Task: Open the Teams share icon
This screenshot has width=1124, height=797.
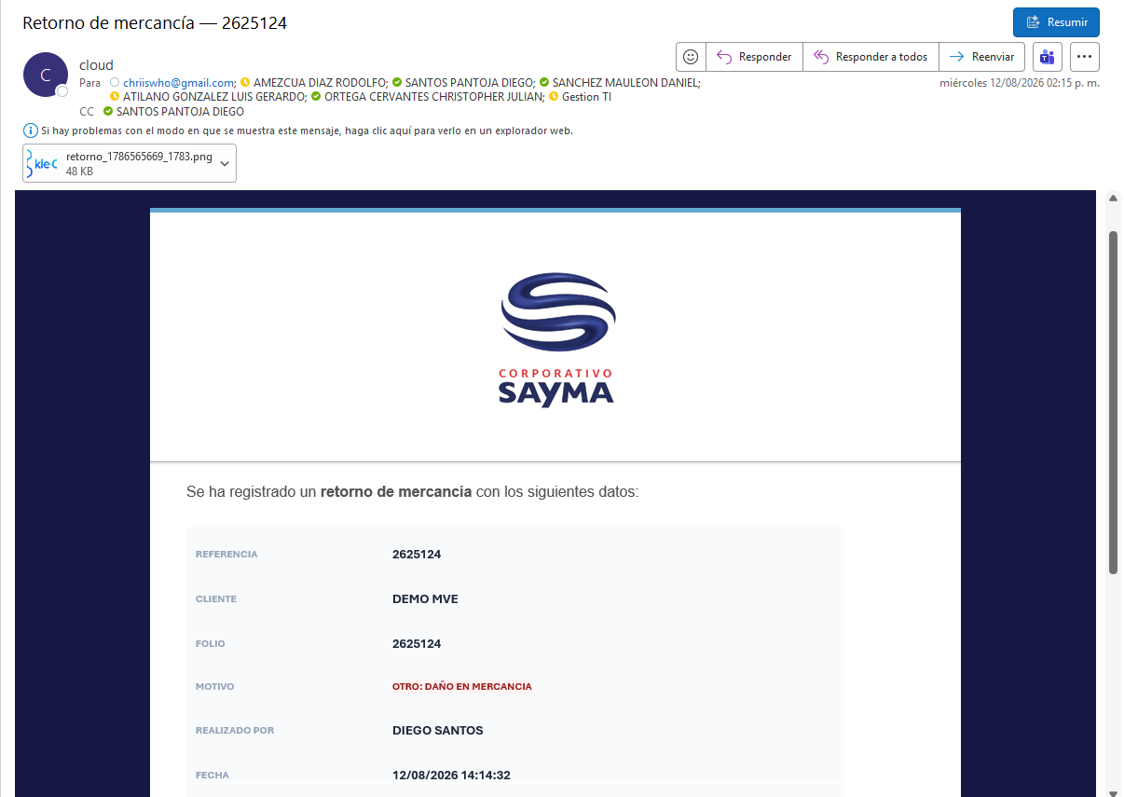Action: click(x=1048, y=57)
